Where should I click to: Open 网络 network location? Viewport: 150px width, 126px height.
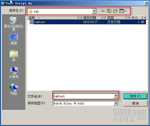(14, 89)
